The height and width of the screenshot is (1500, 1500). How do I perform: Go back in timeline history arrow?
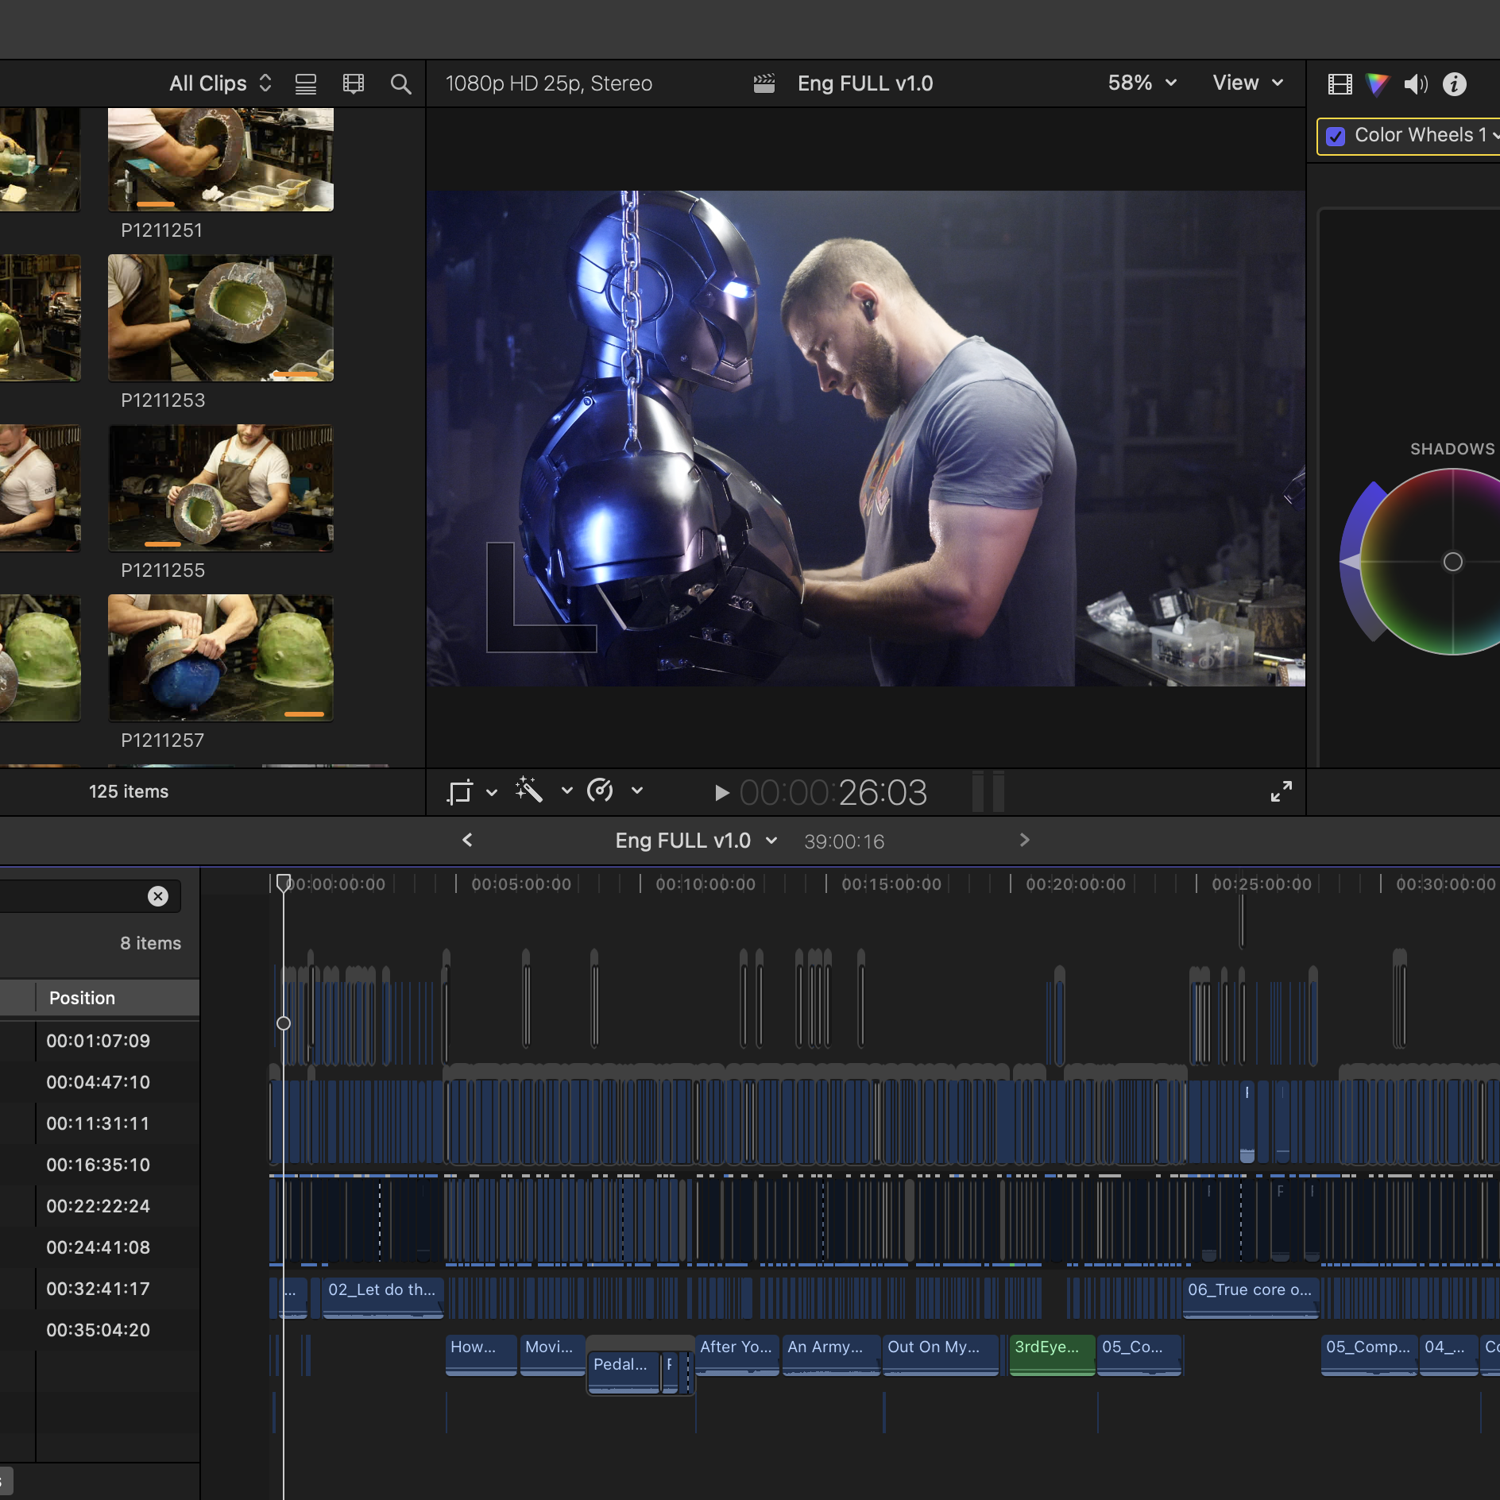467,840
